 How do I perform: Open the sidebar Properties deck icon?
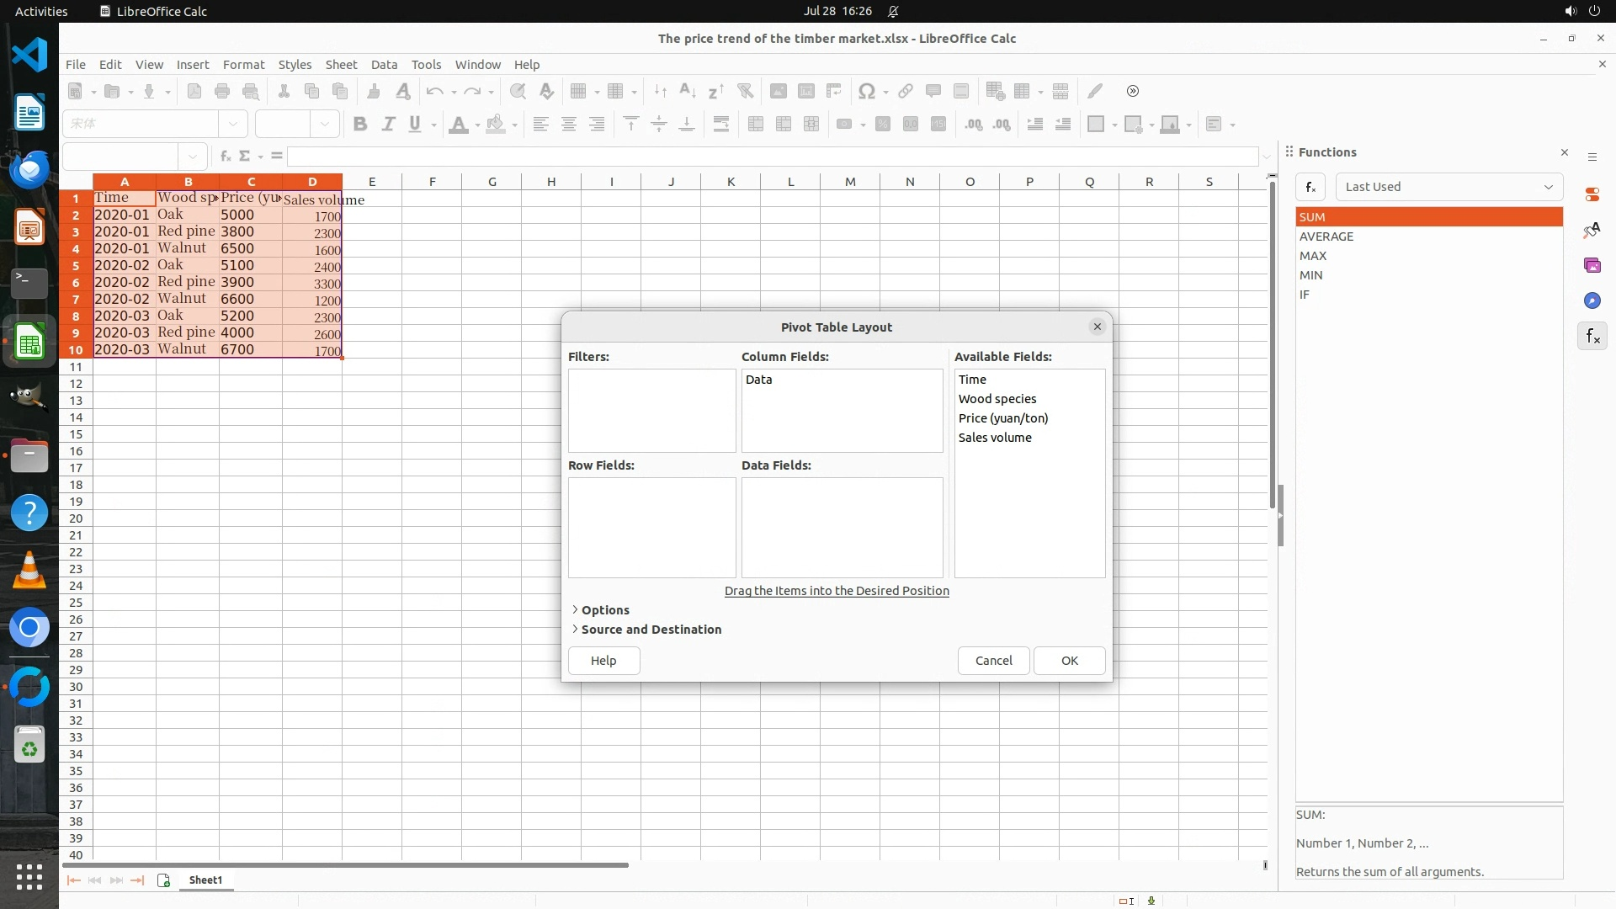tap(1592, 194)
